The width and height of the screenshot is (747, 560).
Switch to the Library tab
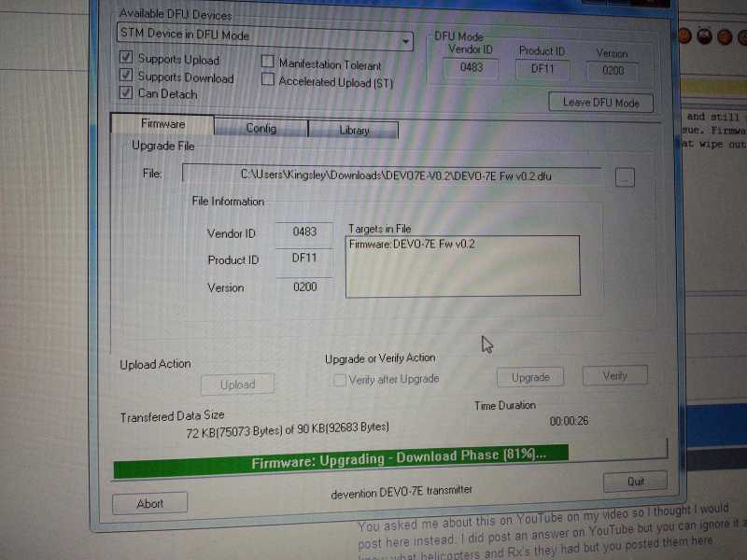click(354, 130)
